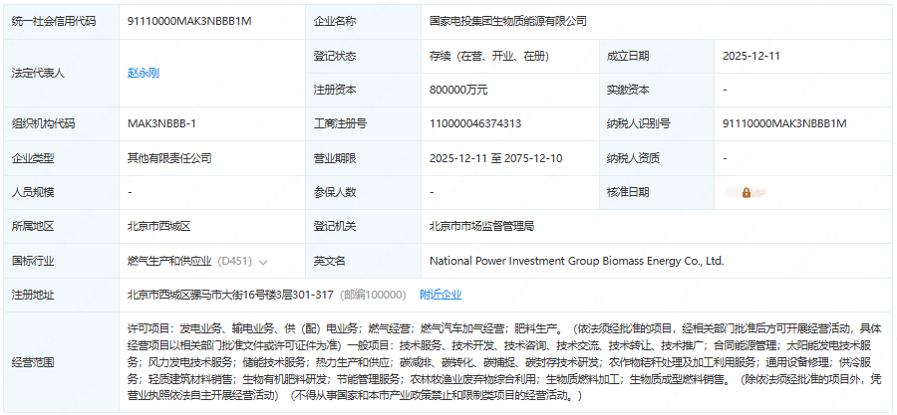Select the unified credit code 91110000MAK3NBBB1M
The image size is (897, 415).
[x=189, y=21]
